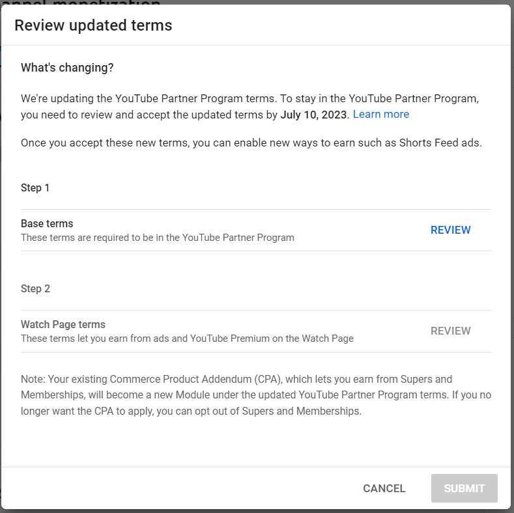Click the channel monetization heading behind dialog
514x513 pixels.
coord(85,3)
